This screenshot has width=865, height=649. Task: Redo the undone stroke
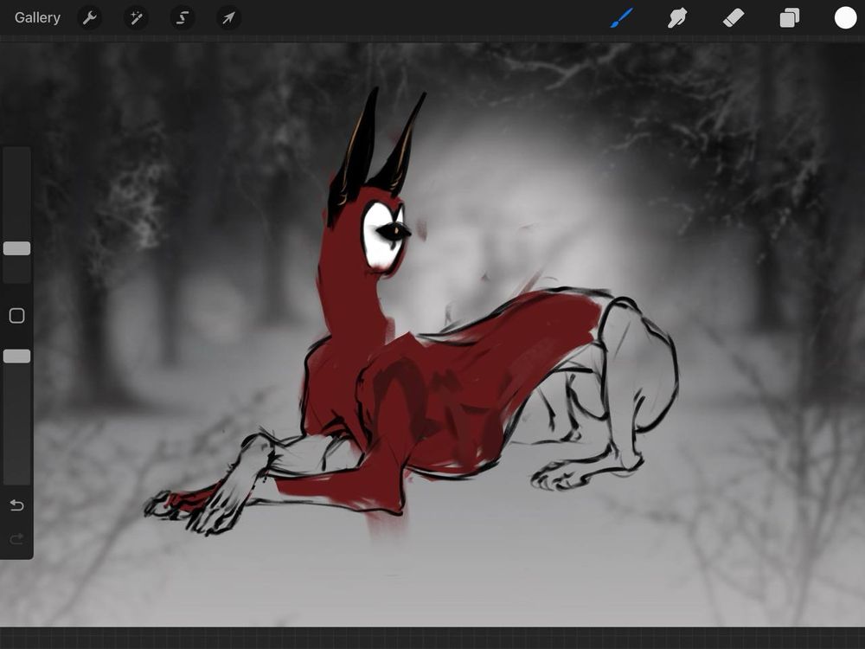16,538
